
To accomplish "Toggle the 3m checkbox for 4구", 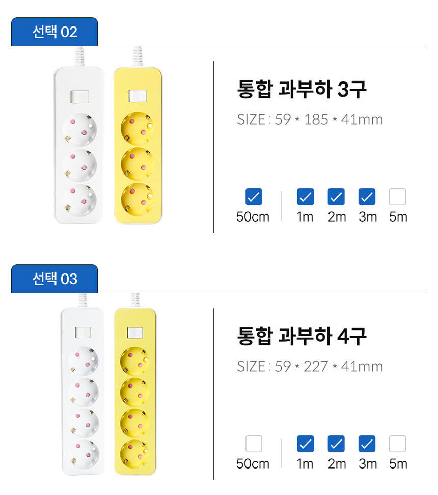I will (367, 444).
